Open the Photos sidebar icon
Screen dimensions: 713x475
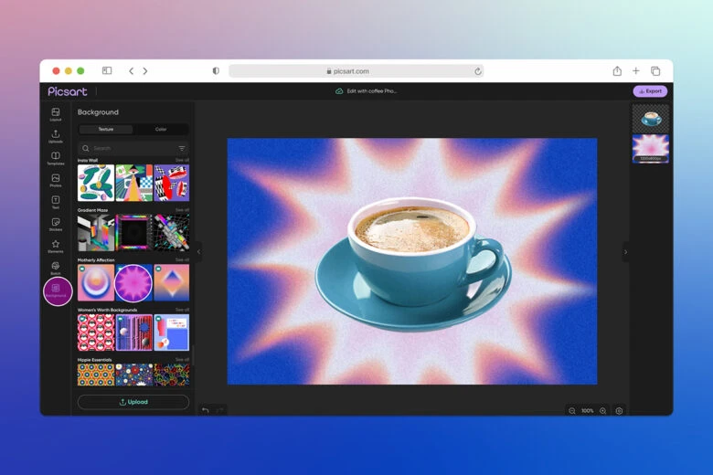click(56, 180)
